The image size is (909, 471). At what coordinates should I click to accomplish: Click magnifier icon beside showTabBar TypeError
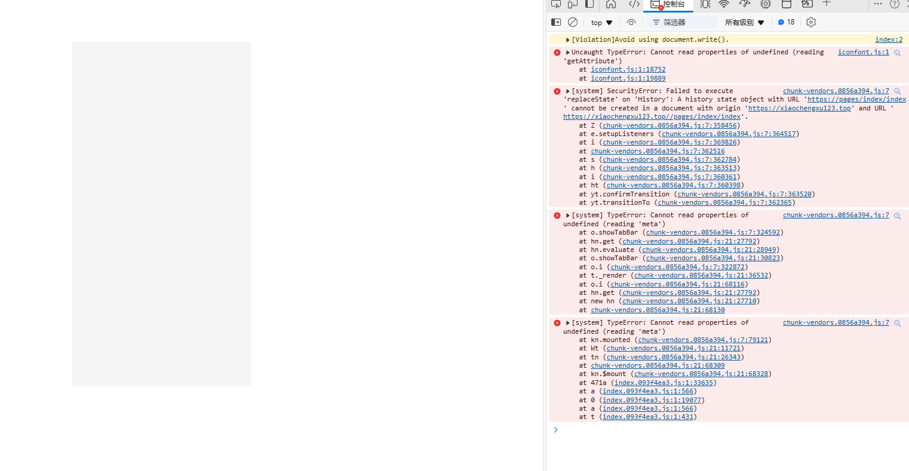tap(897, 216)
